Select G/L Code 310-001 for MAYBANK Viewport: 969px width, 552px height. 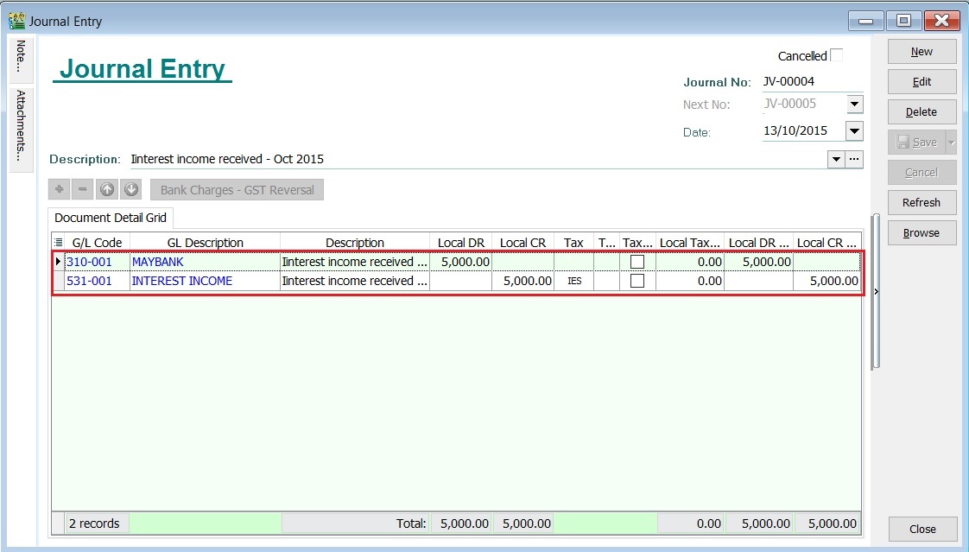coord(91,262)
